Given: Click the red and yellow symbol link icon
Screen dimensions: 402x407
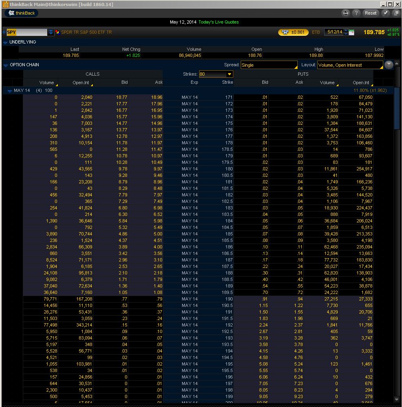Looking at the screenshot, I should click(x=57, y=32).
